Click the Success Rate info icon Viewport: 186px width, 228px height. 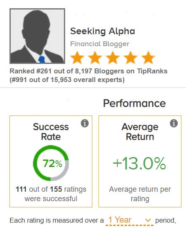pyautogui.click(x=85, y=123)
